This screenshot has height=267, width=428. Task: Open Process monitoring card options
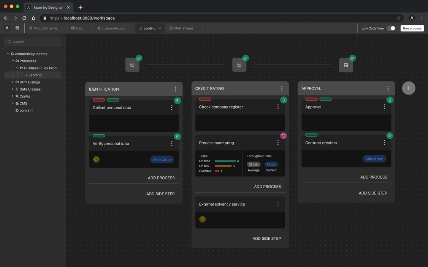(278, 143)
